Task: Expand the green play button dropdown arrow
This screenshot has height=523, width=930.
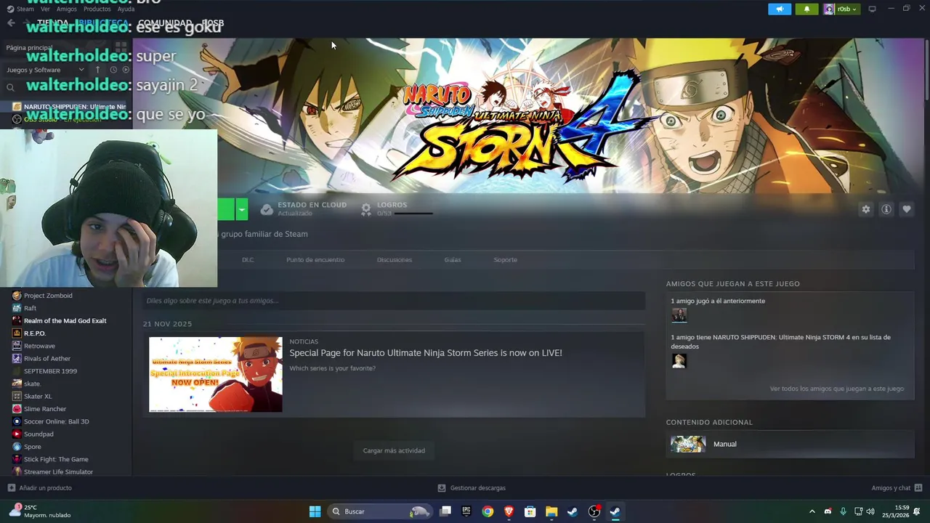Action: click(x=242, y=209)
